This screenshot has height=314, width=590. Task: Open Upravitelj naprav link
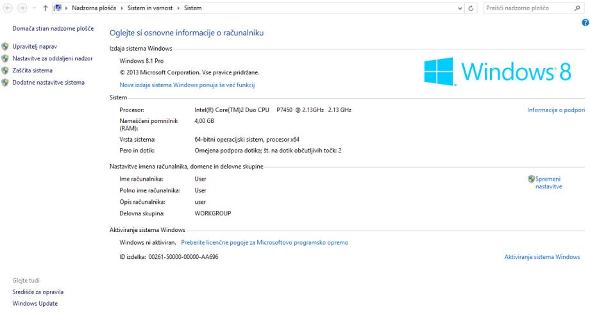point(35,47)
